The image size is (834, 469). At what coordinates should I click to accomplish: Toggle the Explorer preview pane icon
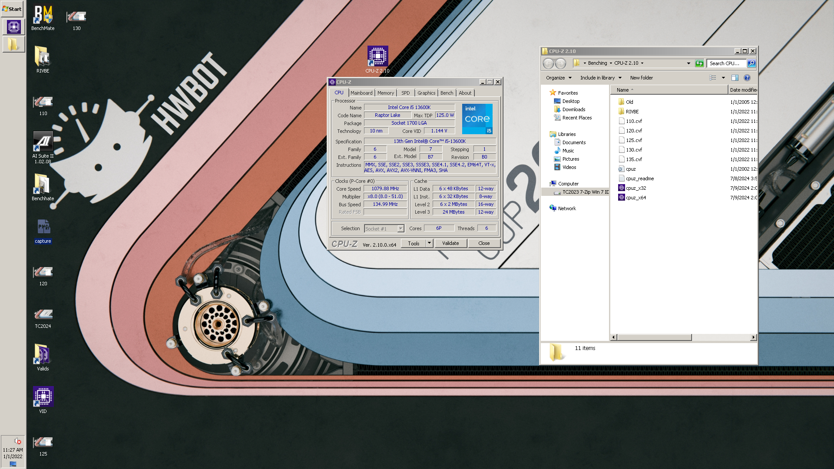[x=735, y=78]
